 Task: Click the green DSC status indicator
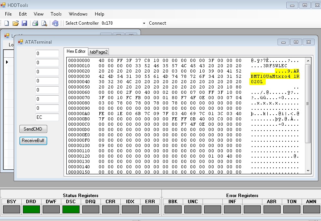[x=71, y=210]
